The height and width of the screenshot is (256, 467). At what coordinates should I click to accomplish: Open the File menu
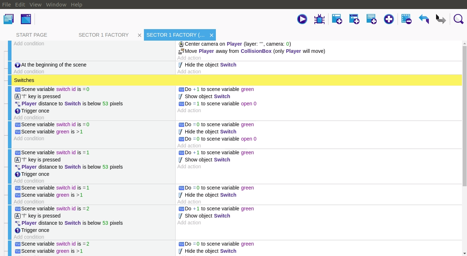6,4
